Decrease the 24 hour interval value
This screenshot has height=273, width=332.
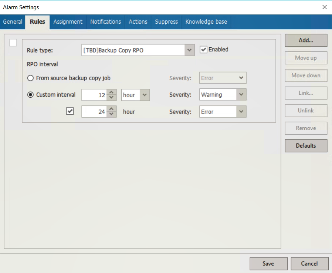click(112, 114)
